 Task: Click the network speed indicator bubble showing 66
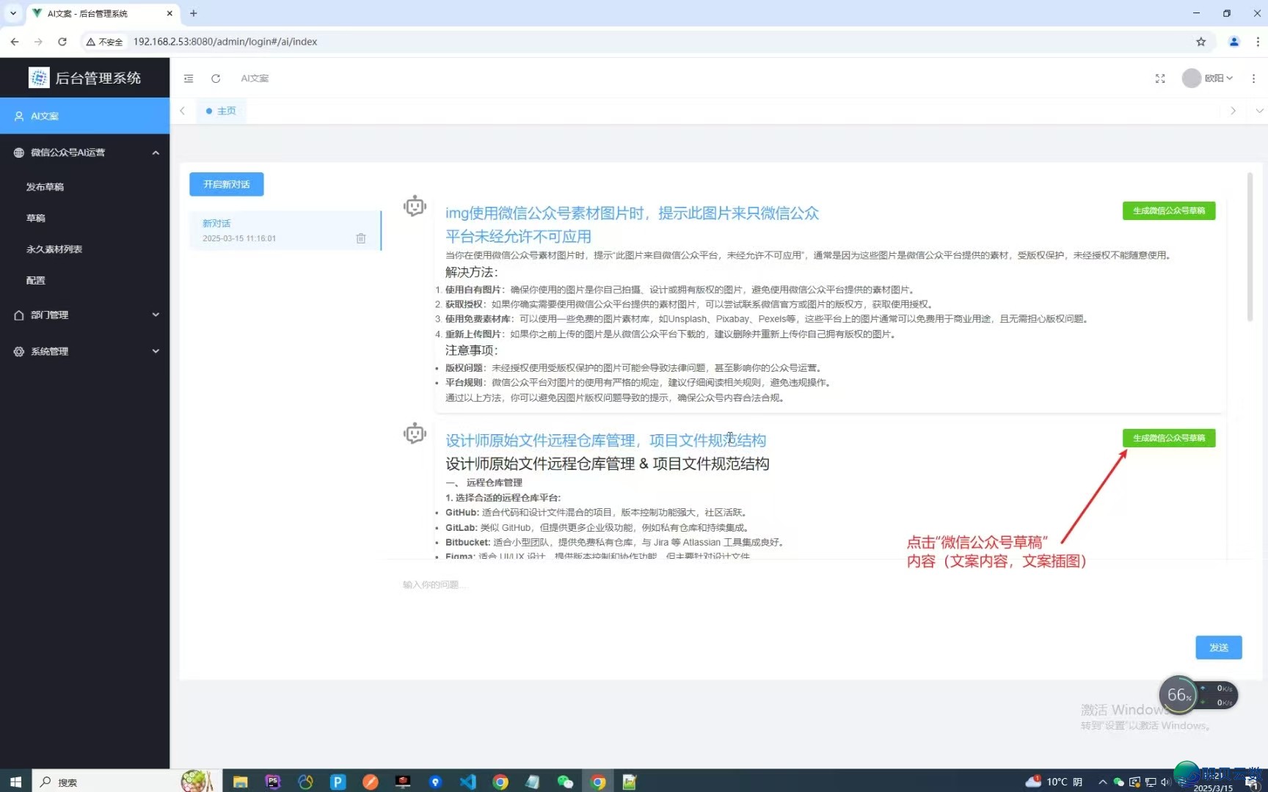[x=1178, y=694]
